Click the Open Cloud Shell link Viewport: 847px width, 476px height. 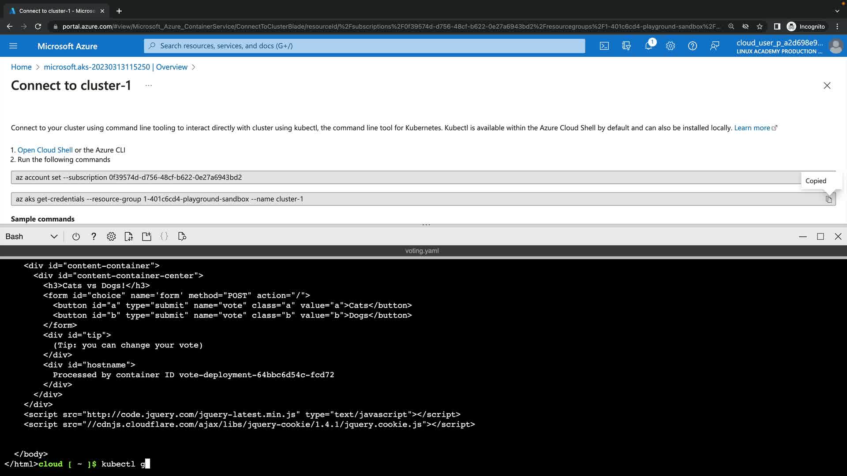click(45, 150)
